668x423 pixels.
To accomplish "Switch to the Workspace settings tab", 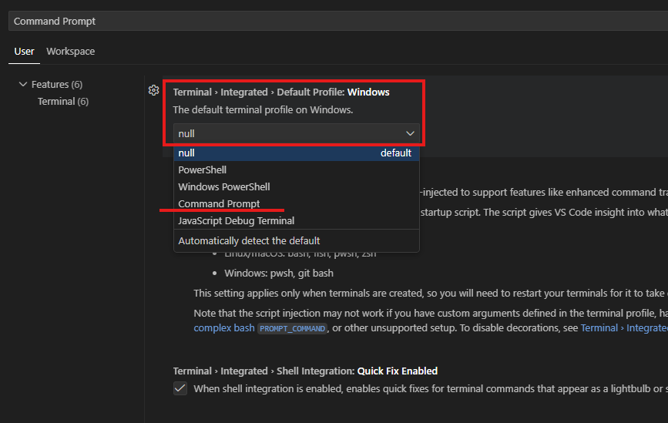I will tap(71, 51).
